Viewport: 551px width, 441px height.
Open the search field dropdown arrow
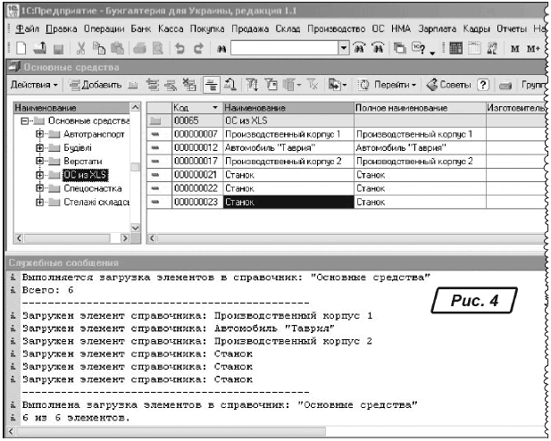pos(344,46)
